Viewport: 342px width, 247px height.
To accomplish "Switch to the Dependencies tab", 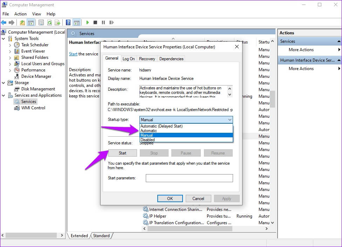I will pos(171,59).
